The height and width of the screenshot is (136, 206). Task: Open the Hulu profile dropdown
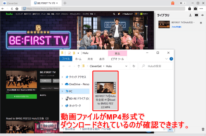(144, 14)
